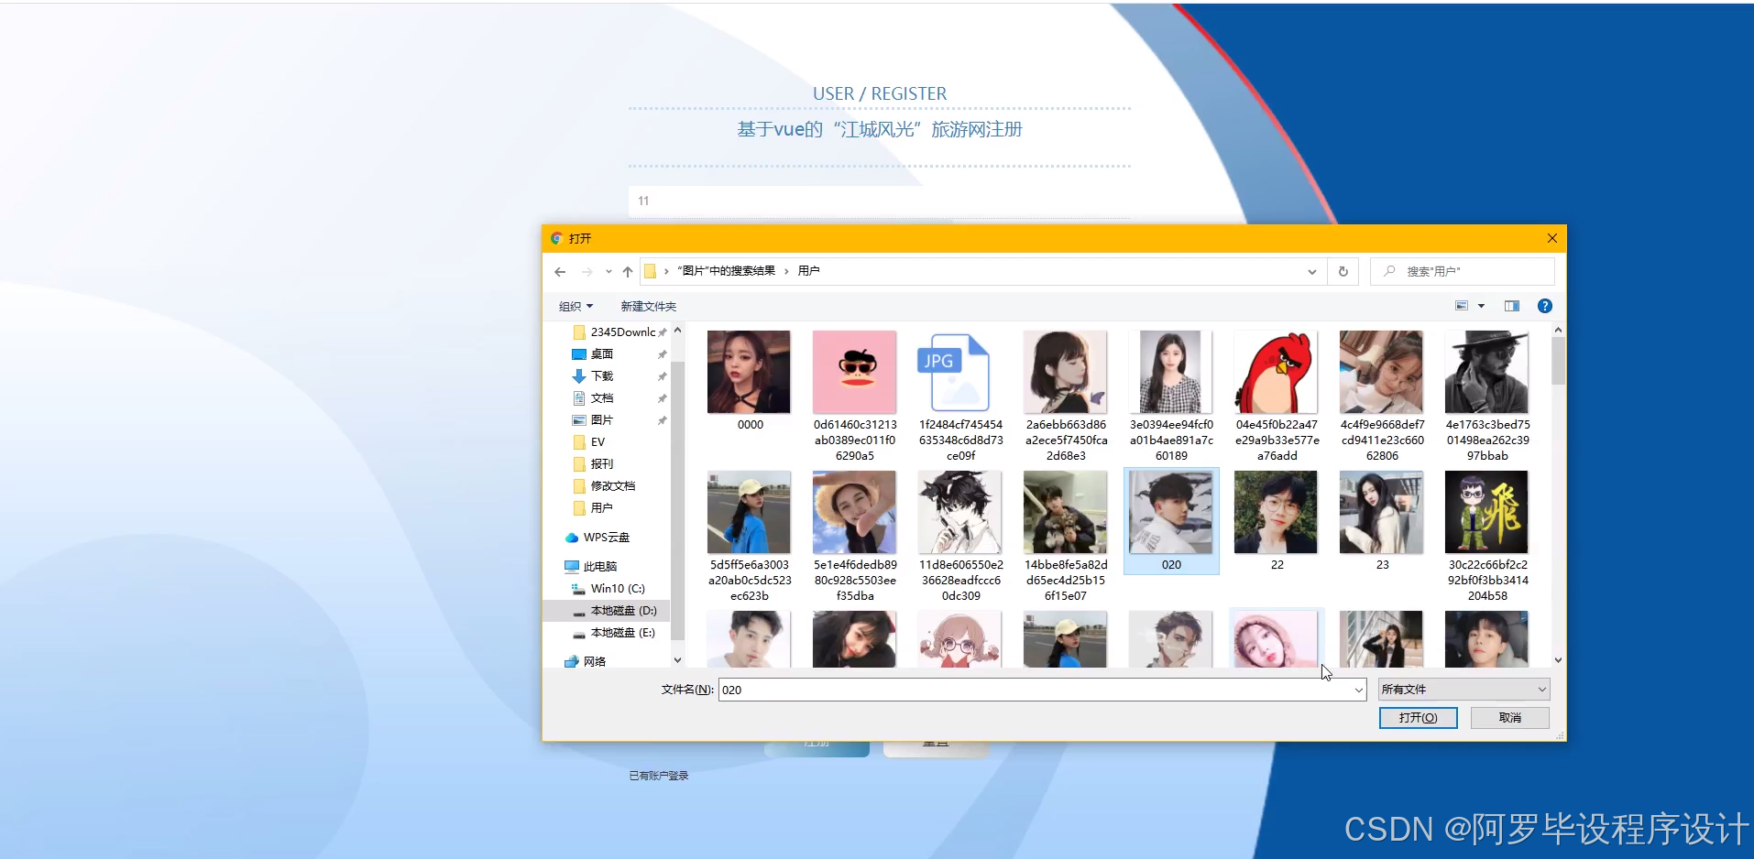Click file list scroll down arrow
The width and height of the screenshot is (1754, 859).
click(x=1558, y=660)
